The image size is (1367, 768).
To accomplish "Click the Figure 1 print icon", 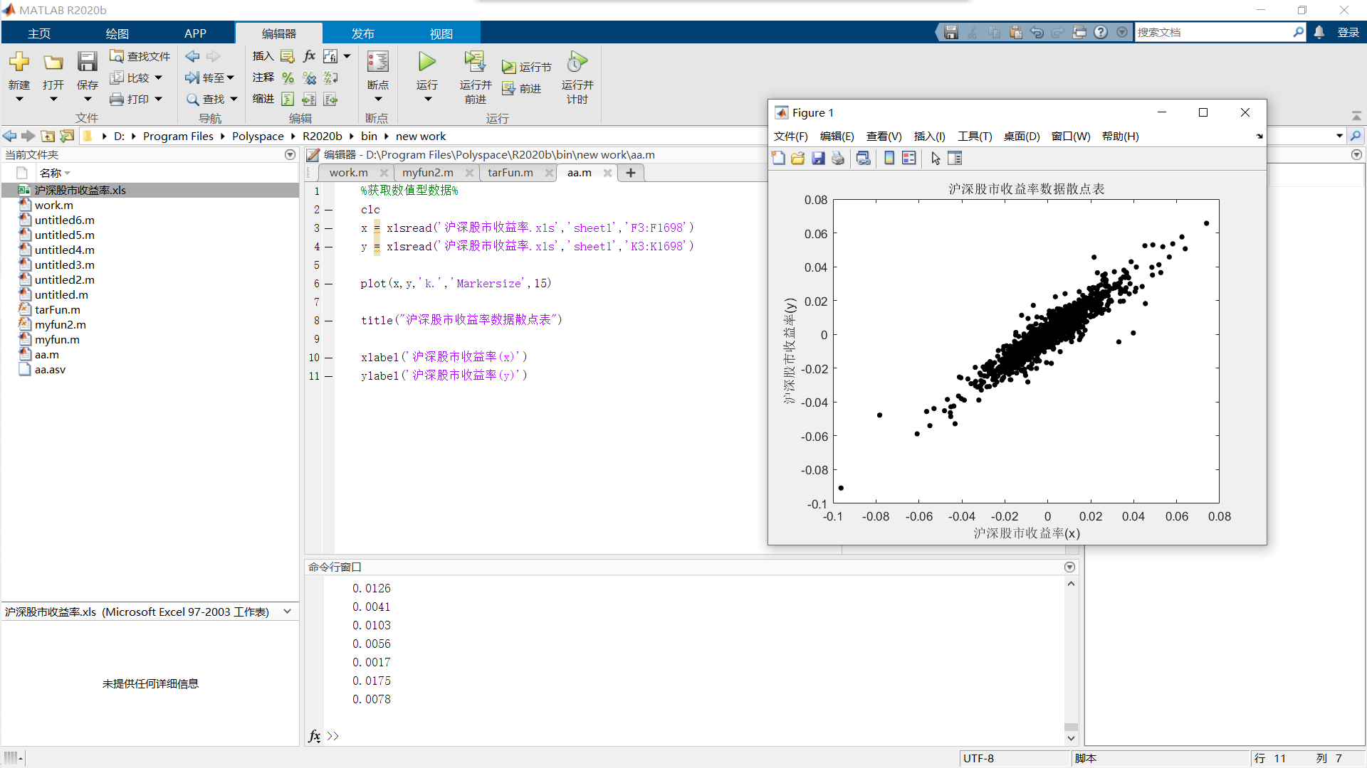I will coord(838,159).
